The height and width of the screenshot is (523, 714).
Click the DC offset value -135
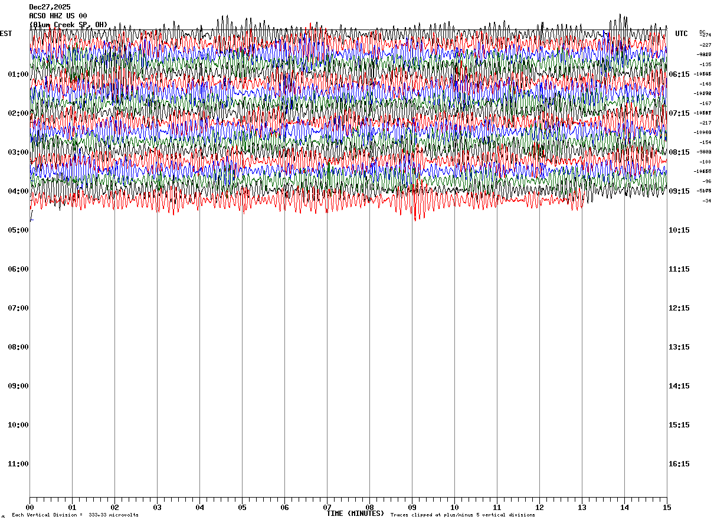[705, 64]
